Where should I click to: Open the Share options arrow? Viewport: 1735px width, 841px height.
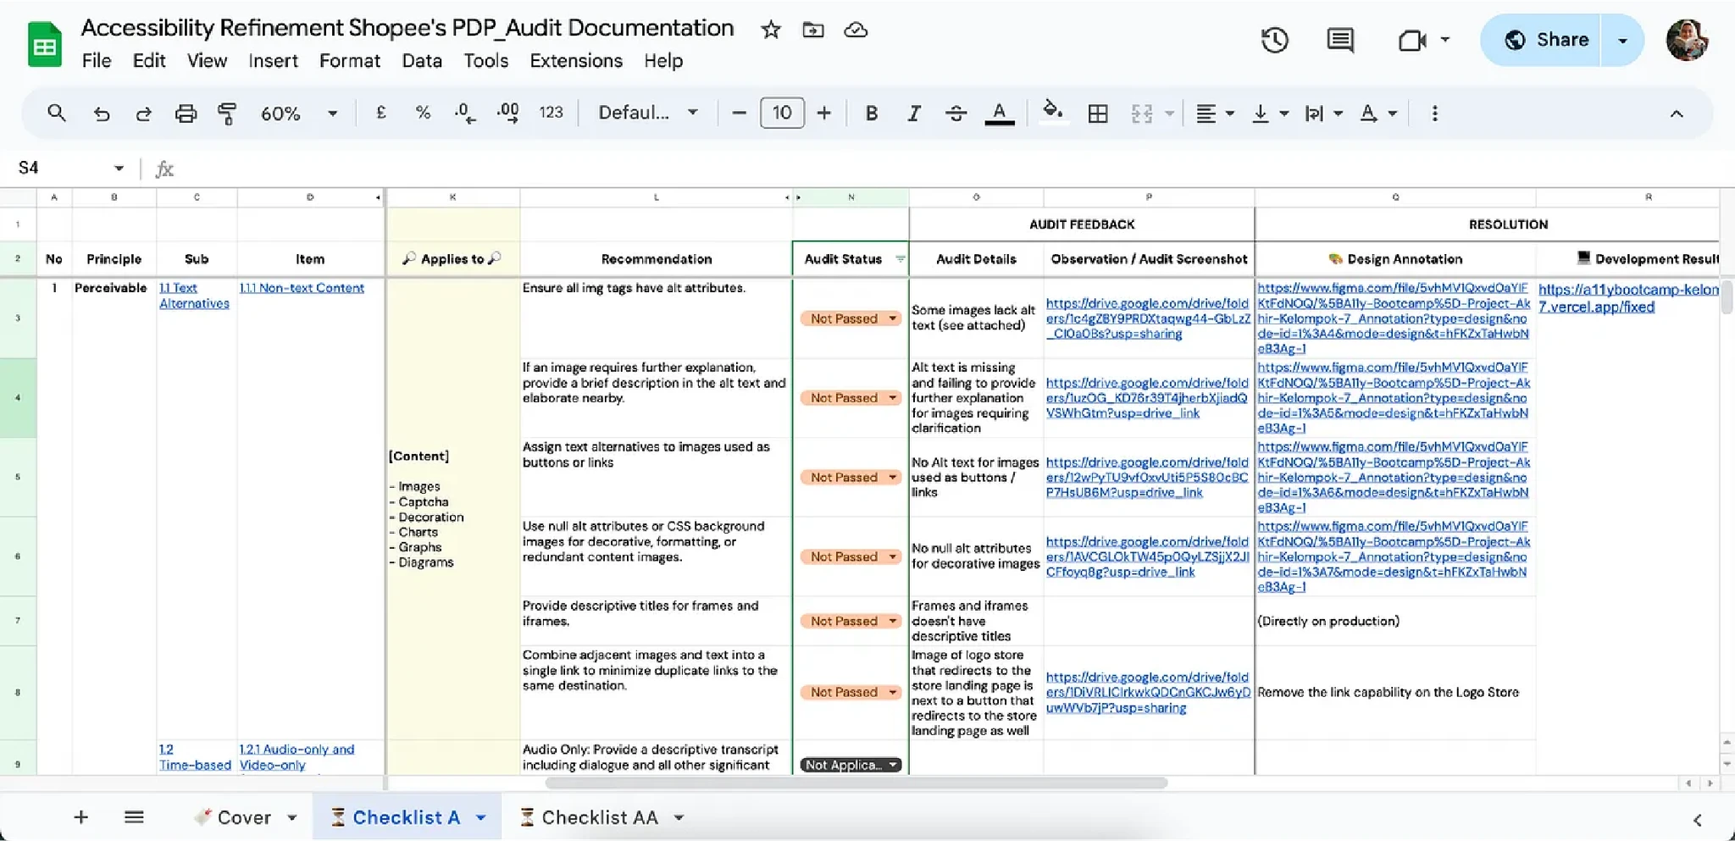1622,40
